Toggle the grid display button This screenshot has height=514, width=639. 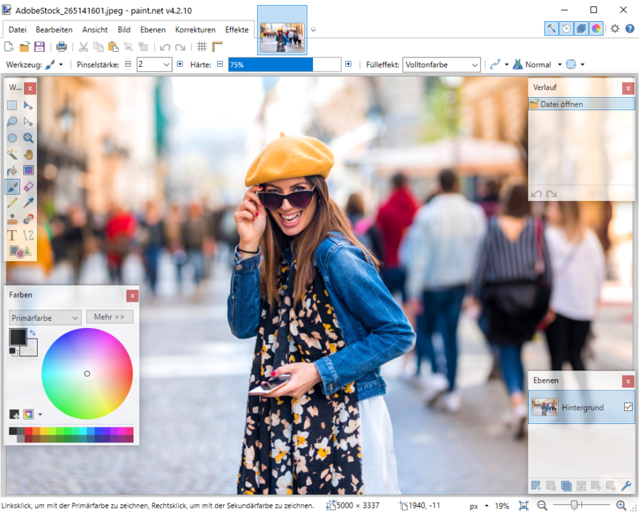tap(203, 46)
